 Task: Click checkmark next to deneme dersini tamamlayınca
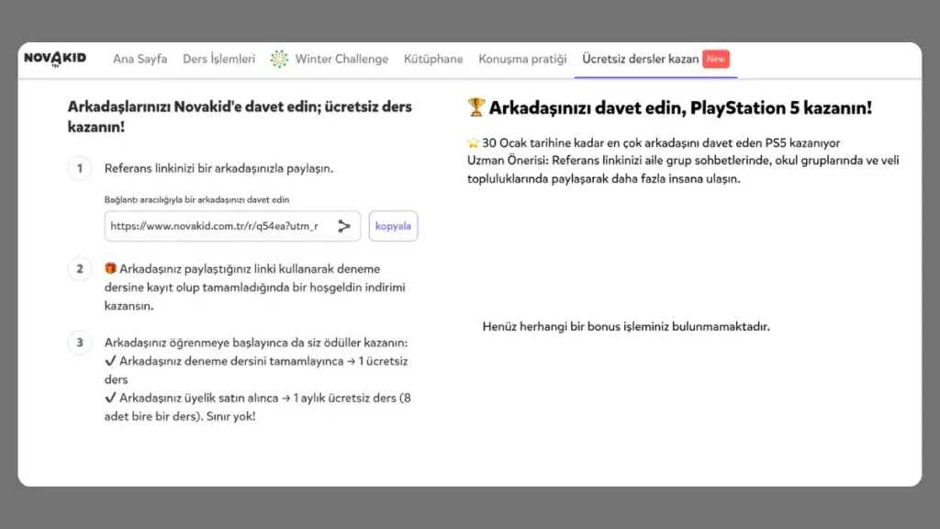(x=110, y=361)
